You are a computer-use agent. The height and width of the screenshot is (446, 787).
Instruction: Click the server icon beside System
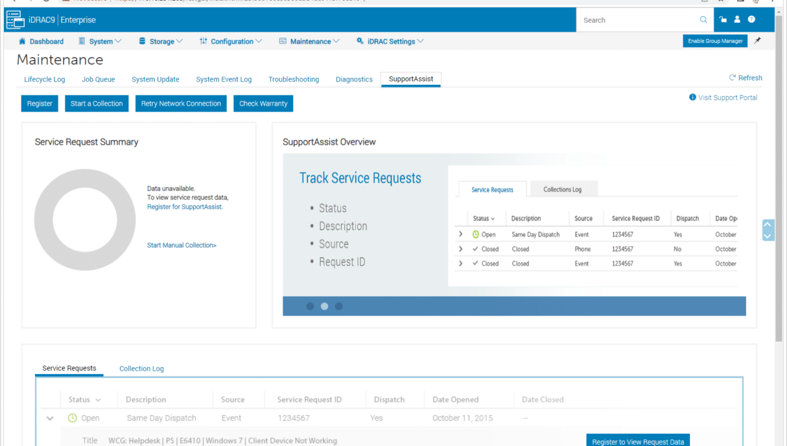tap(82, 41)
